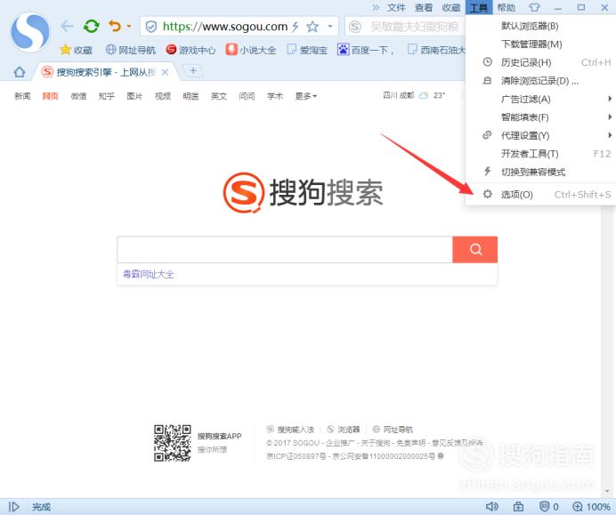This screenshot has height=515, width=616.
Task: Open 爱淘宝 bookmark
Action: click(x=307, y=50)
